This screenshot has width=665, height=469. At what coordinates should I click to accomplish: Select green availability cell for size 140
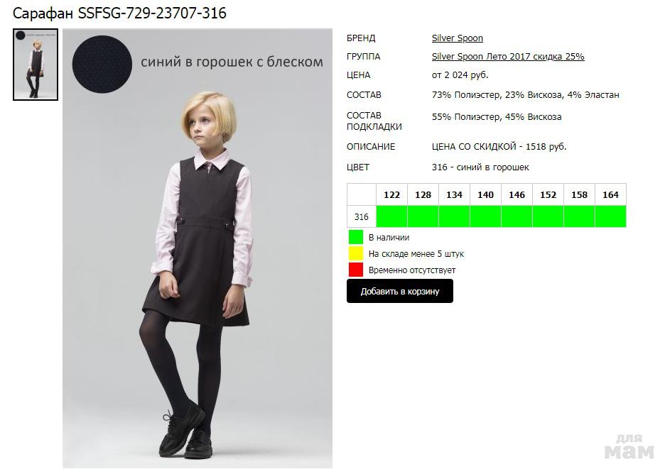coord(485,216)
